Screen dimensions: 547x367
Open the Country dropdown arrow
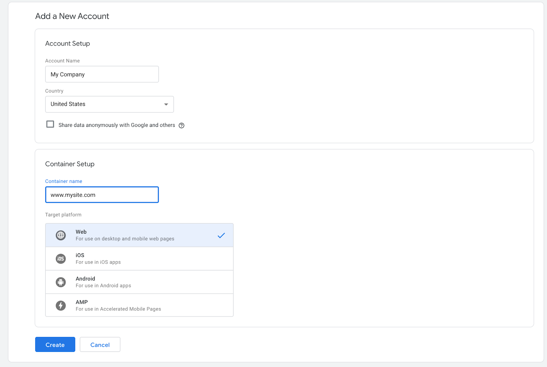coord(166,104)
